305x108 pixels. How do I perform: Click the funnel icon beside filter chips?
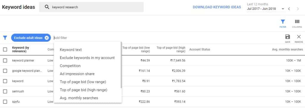point(5,38)
